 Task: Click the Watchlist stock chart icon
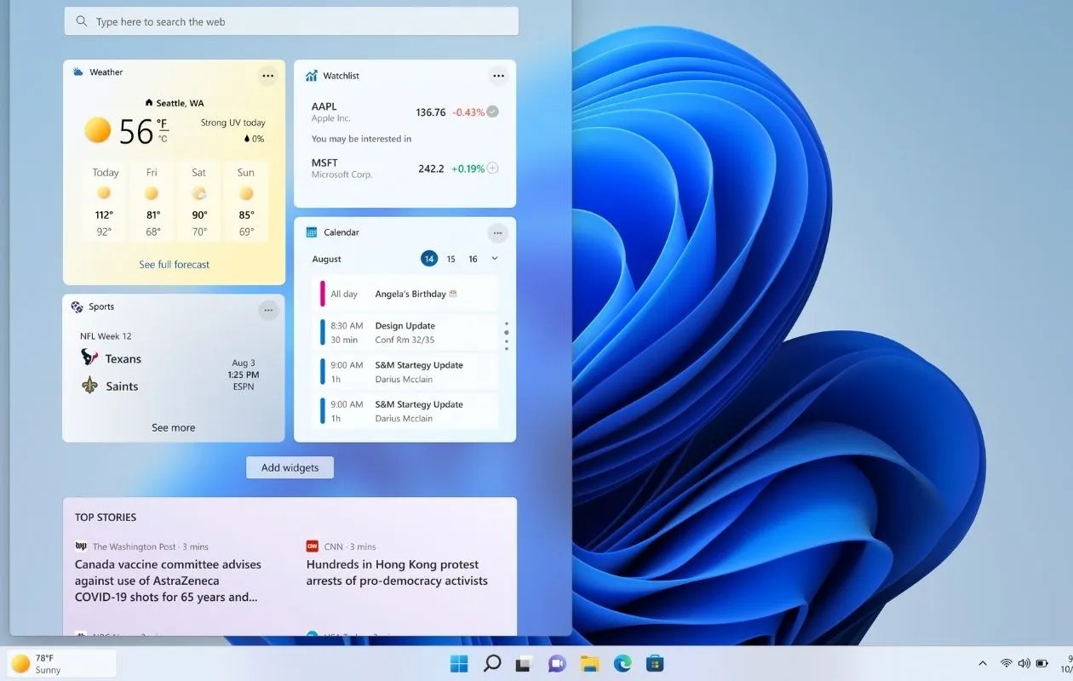(x=310, y=75)
